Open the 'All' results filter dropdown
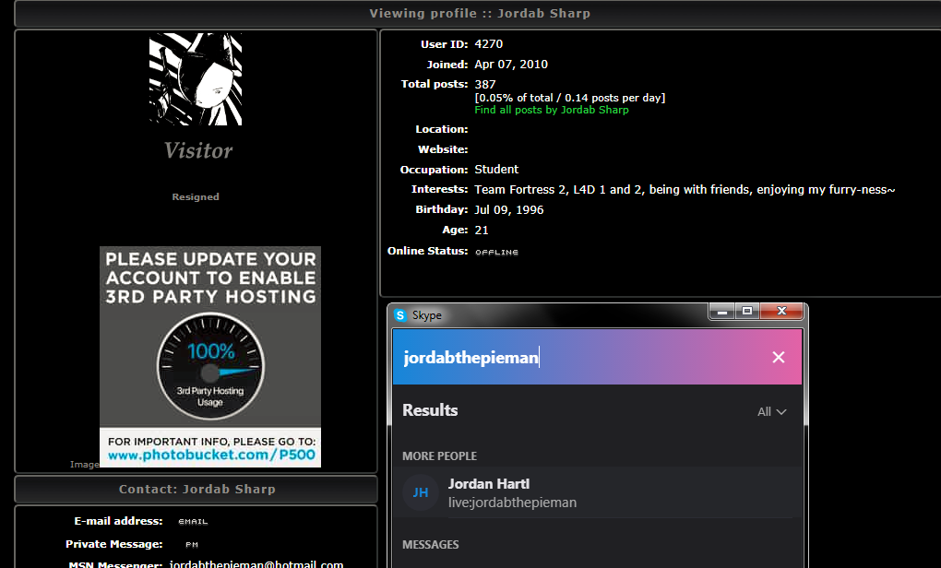Image resolution: width=941 pixels, height=568 pixels. [x=771, y=412]
